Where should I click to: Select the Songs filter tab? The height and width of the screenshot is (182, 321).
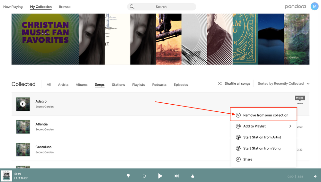[x=100, y=85]
